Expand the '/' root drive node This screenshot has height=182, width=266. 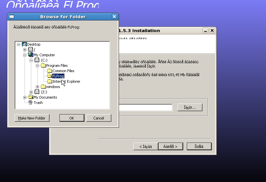tap(25, 50)
